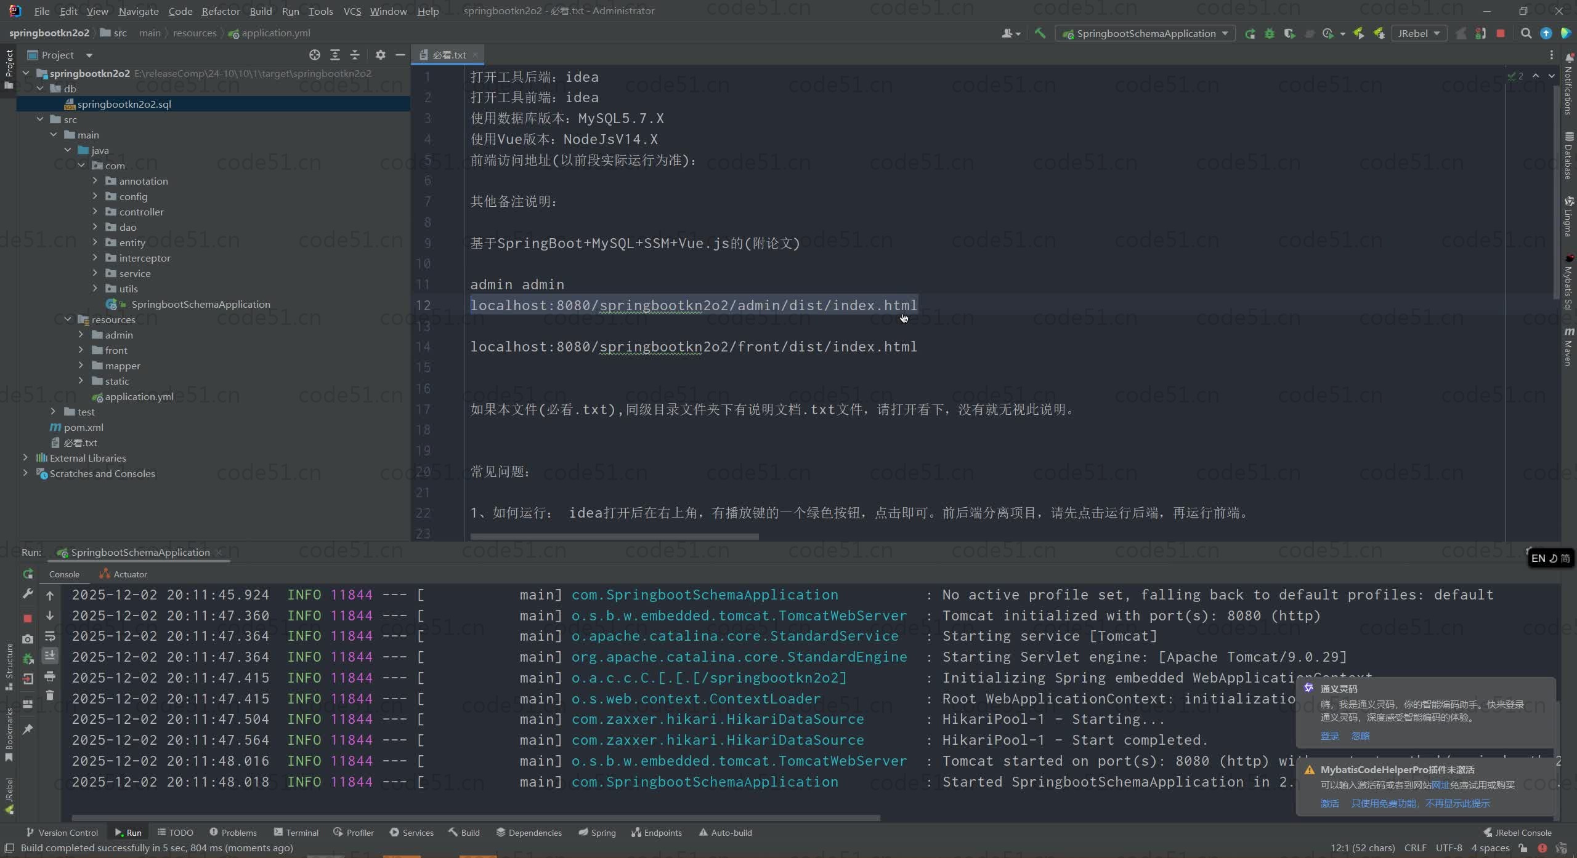
Task: Click the Build Project hammer icon
Action: pos(1040,33)
